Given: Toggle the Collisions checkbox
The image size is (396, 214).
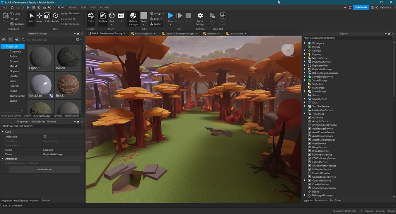Looking at the screenshot, I should click(62, 19).
